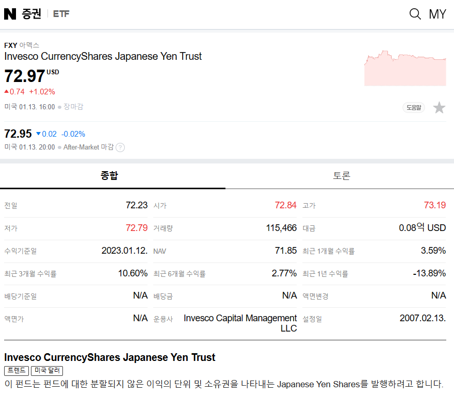The width and height of the screenshot is (454, 396).
Task: Open the MY page link
Action: tap(437, 14)
